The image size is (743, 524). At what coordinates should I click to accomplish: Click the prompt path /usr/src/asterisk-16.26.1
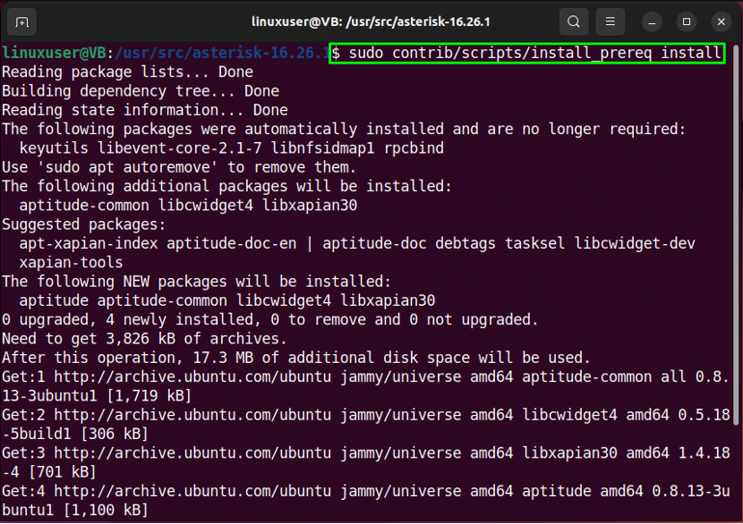222,53
